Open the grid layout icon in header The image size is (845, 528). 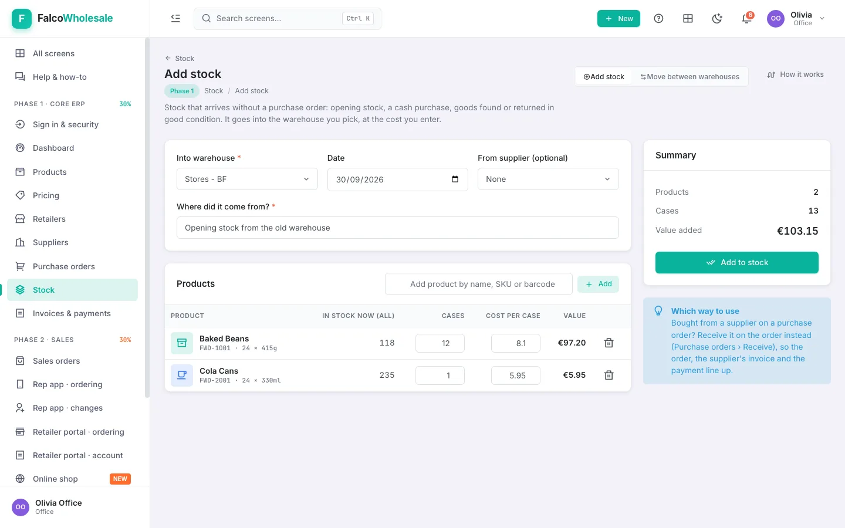[688, 19]
